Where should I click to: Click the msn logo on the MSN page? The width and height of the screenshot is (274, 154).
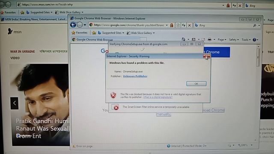click(x=15, y=32)
